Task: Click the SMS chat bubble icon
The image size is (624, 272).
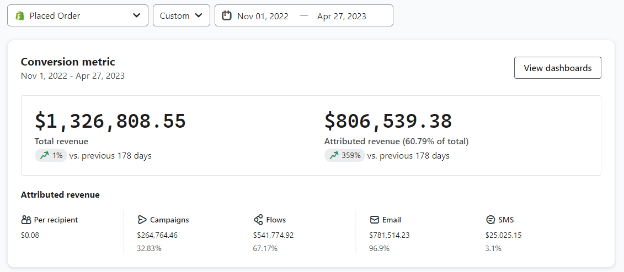Action: coord(490,220)
